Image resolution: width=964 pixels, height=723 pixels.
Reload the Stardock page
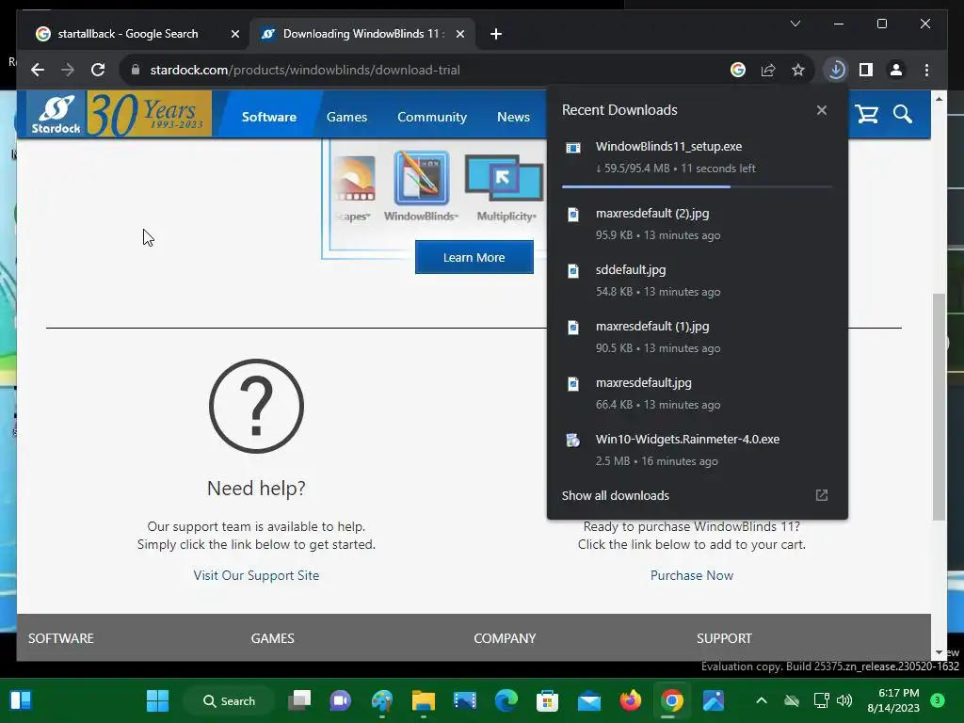98,70
